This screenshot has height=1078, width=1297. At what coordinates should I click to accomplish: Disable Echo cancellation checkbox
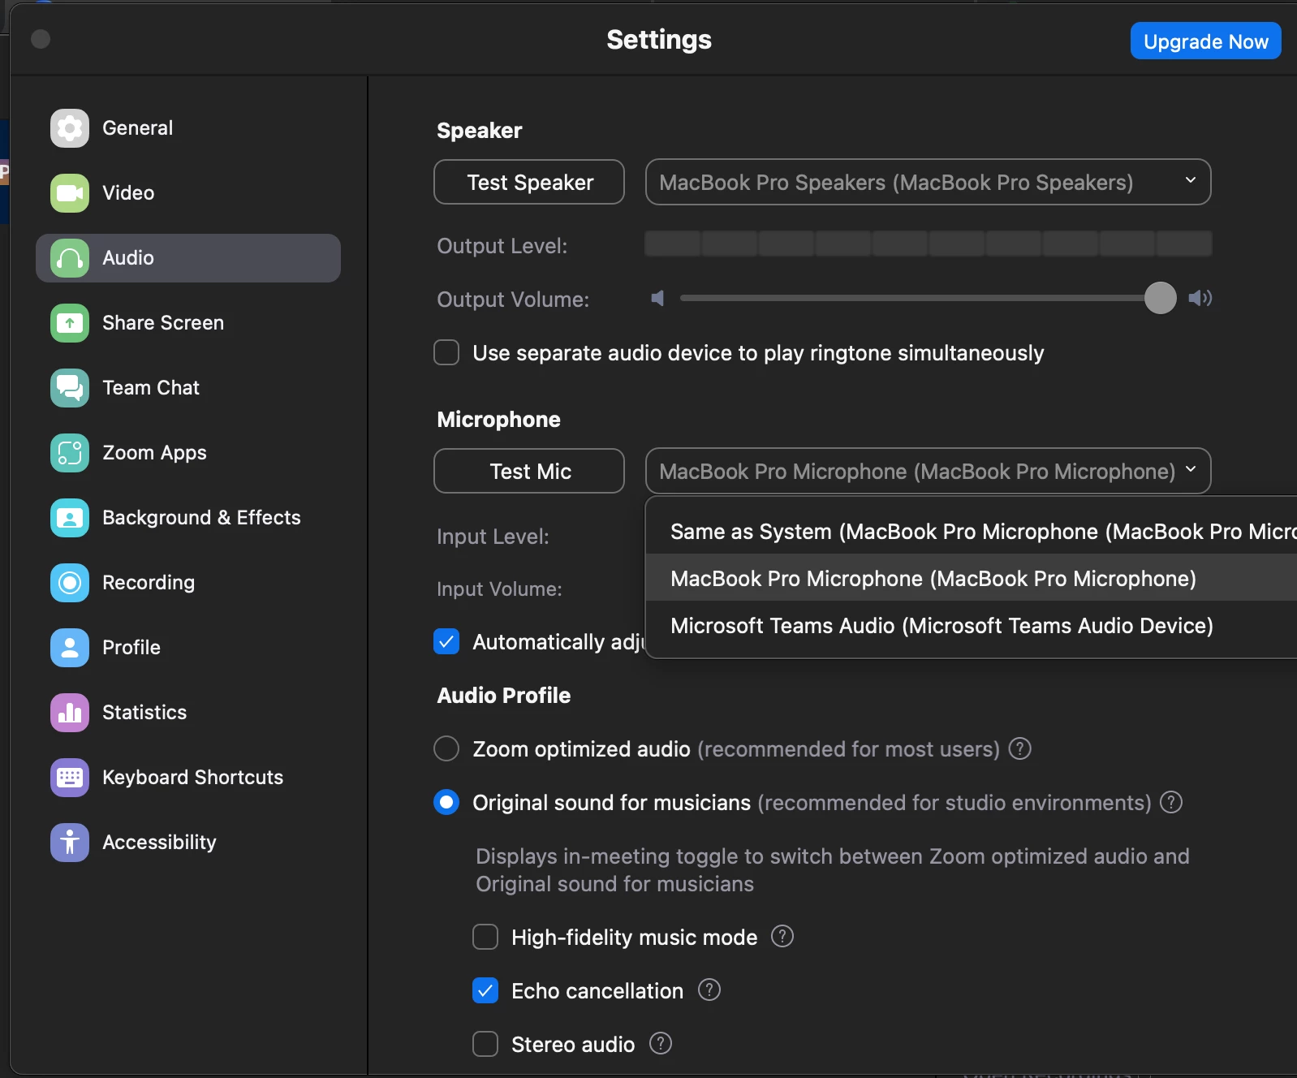[x=485, y=991]
